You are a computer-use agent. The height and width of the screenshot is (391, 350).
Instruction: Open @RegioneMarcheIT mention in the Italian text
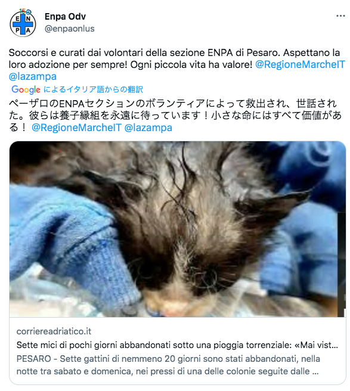300,64
